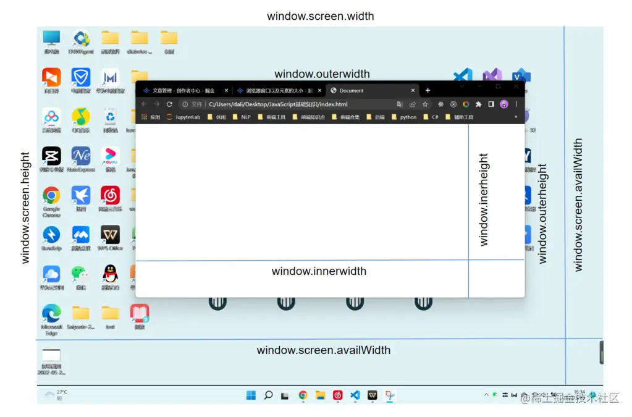632x417 pixels.
Task: Open the weather widget showing 27°C
Action: [56, 395]
